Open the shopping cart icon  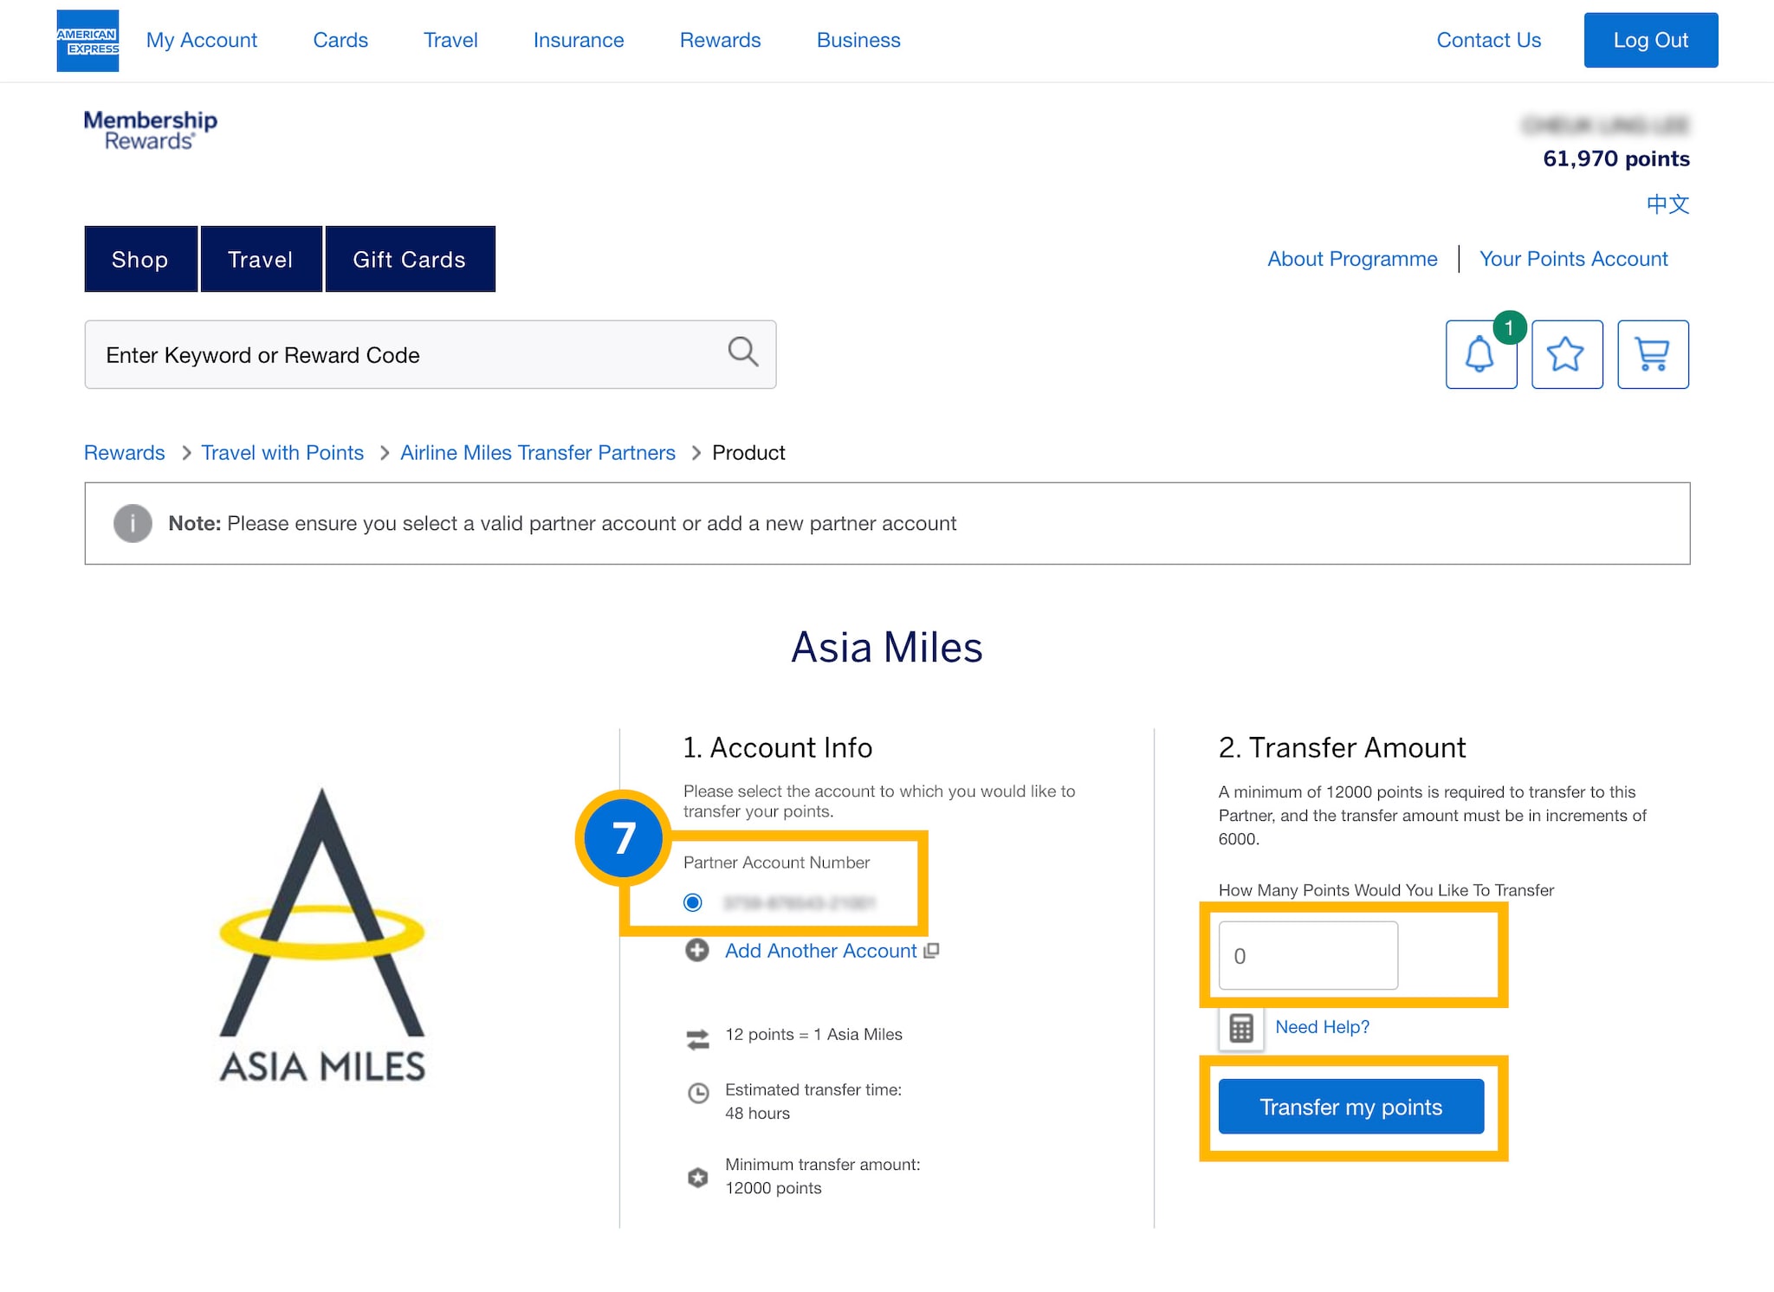(x=1653, y=354)
